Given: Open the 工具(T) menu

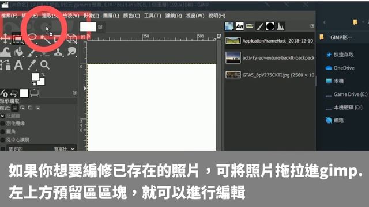Looking at the screenshot, I should pos(152,16).
